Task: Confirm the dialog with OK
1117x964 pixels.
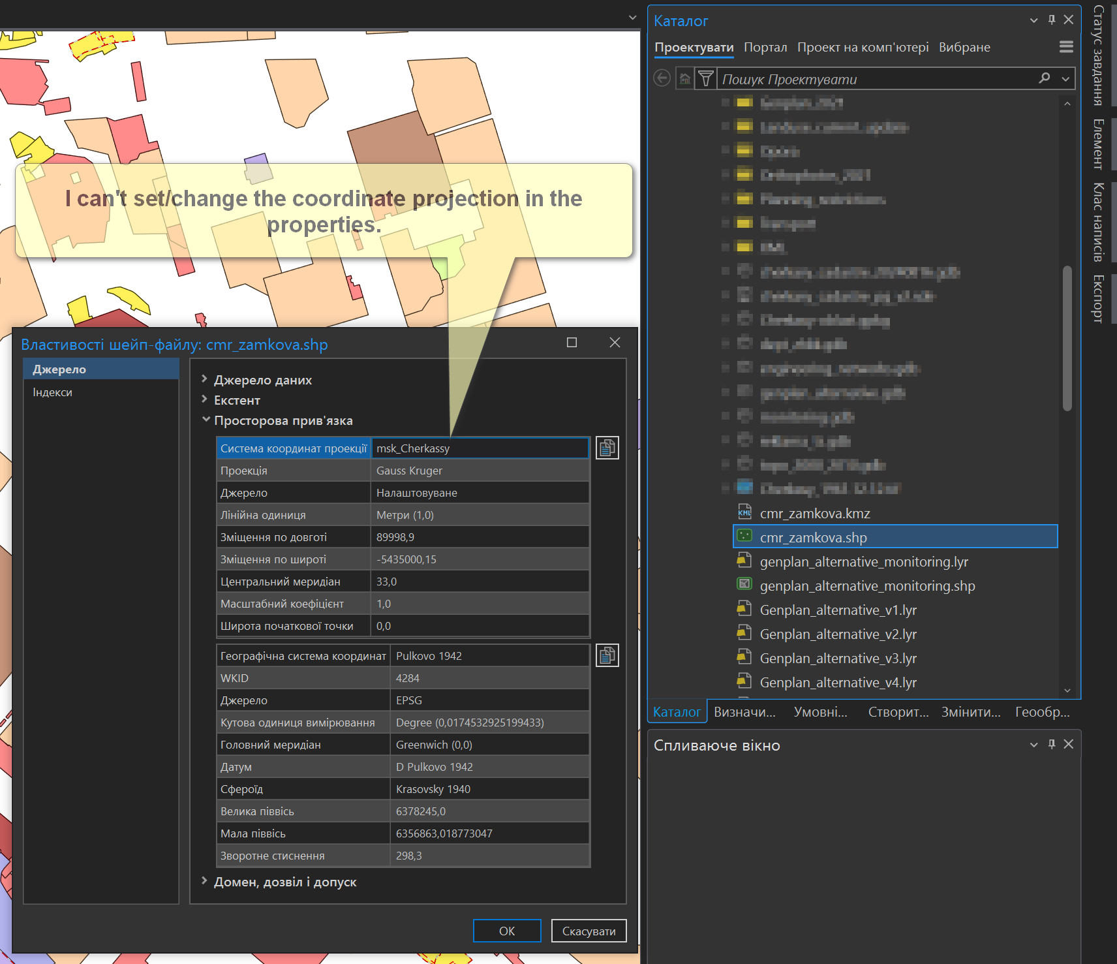Action: [x=507, y=931]
